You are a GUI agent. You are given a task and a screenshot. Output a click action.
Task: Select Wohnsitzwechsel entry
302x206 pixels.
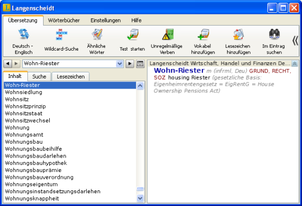70,121
